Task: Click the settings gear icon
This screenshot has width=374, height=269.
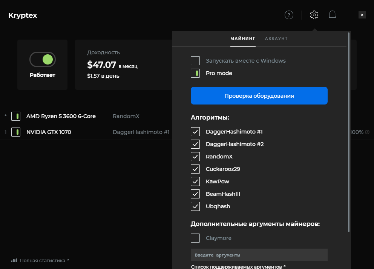Action: (314, 15)
